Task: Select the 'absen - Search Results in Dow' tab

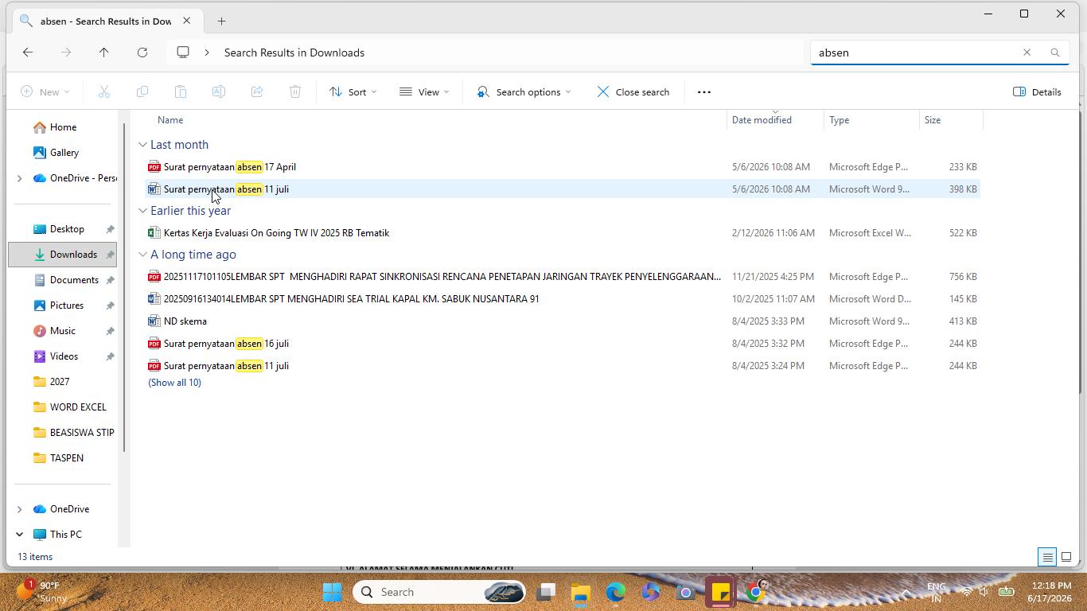Action: [105, 21]
